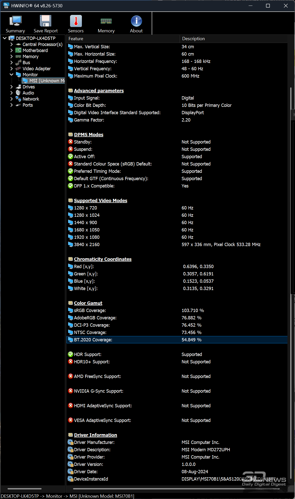Click the Color Gamut section heading
295x499 pixels.
88,303
